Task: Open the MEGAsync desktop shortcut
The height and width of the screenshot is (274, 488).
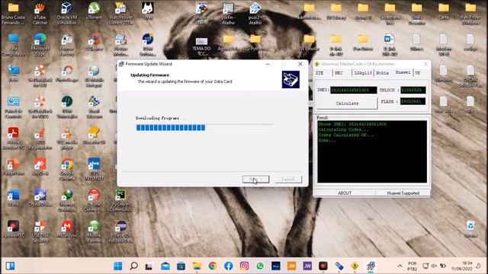Action: click(67, 229)
